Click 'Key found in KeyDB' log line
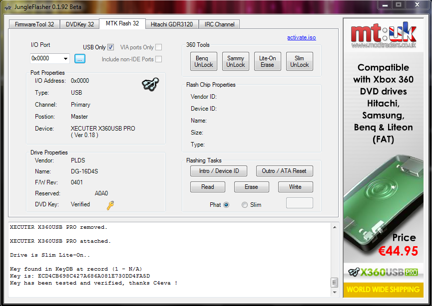432x306 pixels. pyautogui.click(x=76, y=269)
